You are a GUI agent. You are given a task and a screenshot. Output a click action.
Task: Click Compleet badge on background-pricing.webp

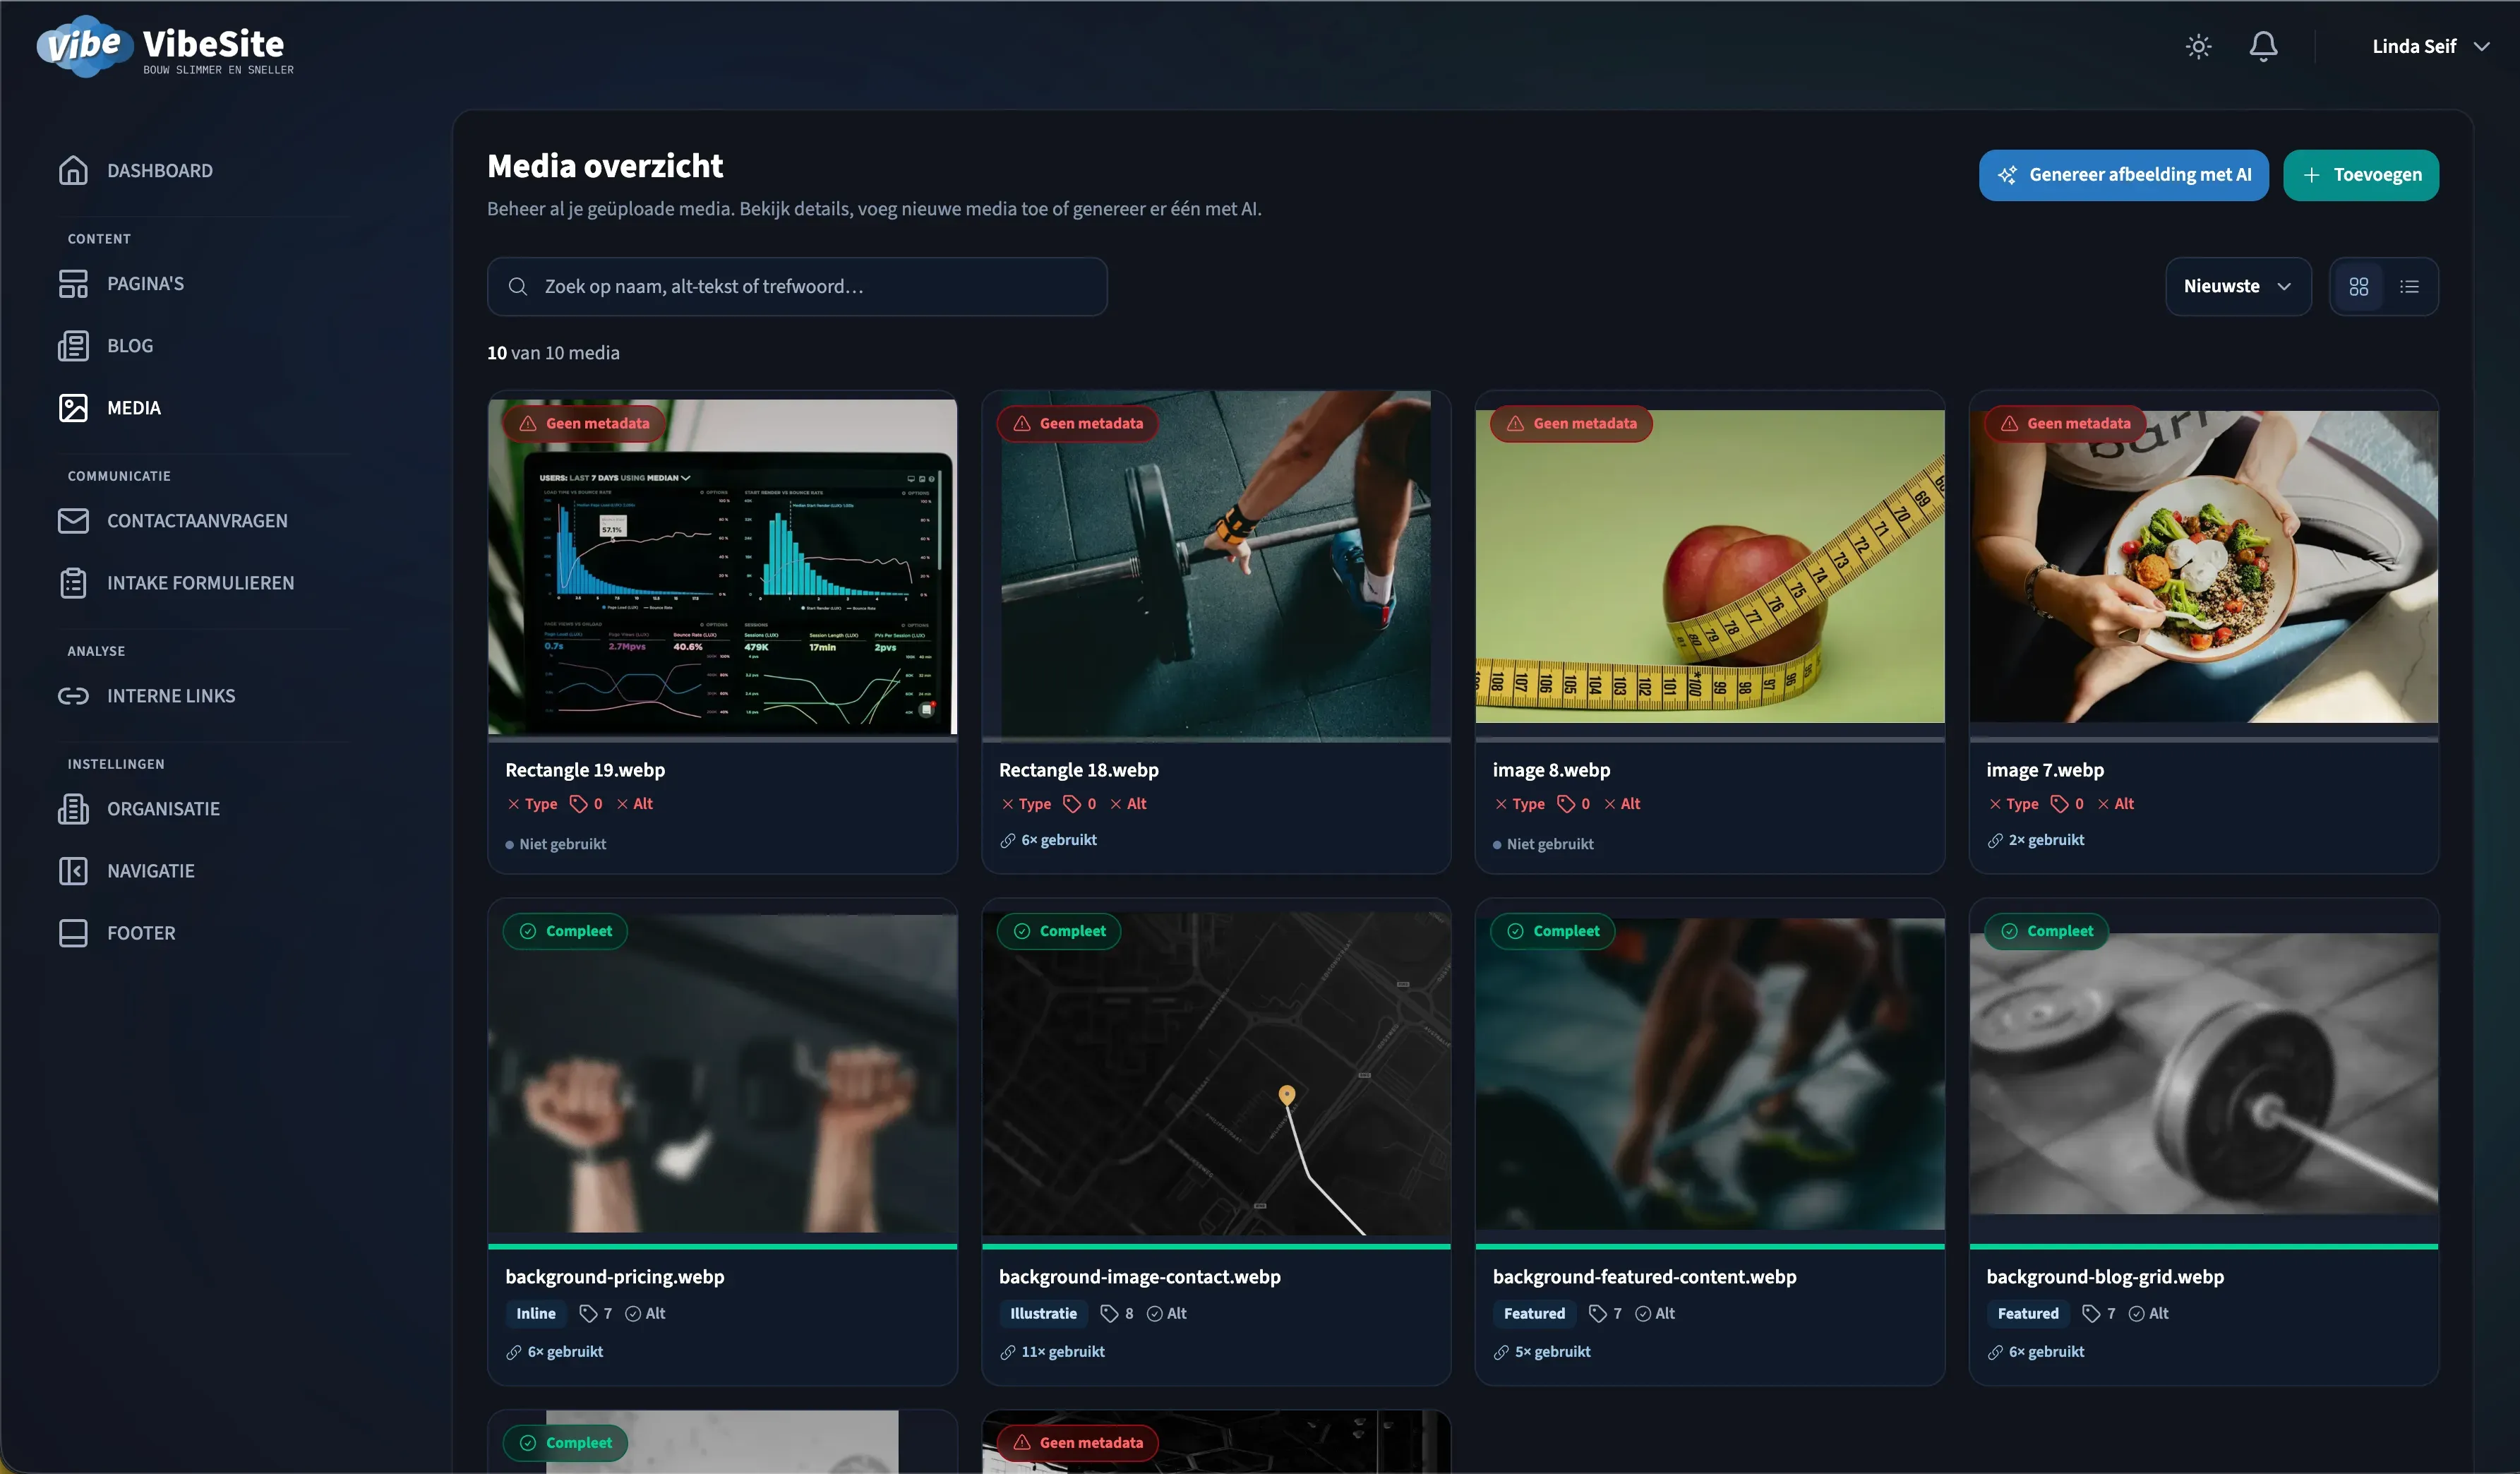(x=565, y=931)
